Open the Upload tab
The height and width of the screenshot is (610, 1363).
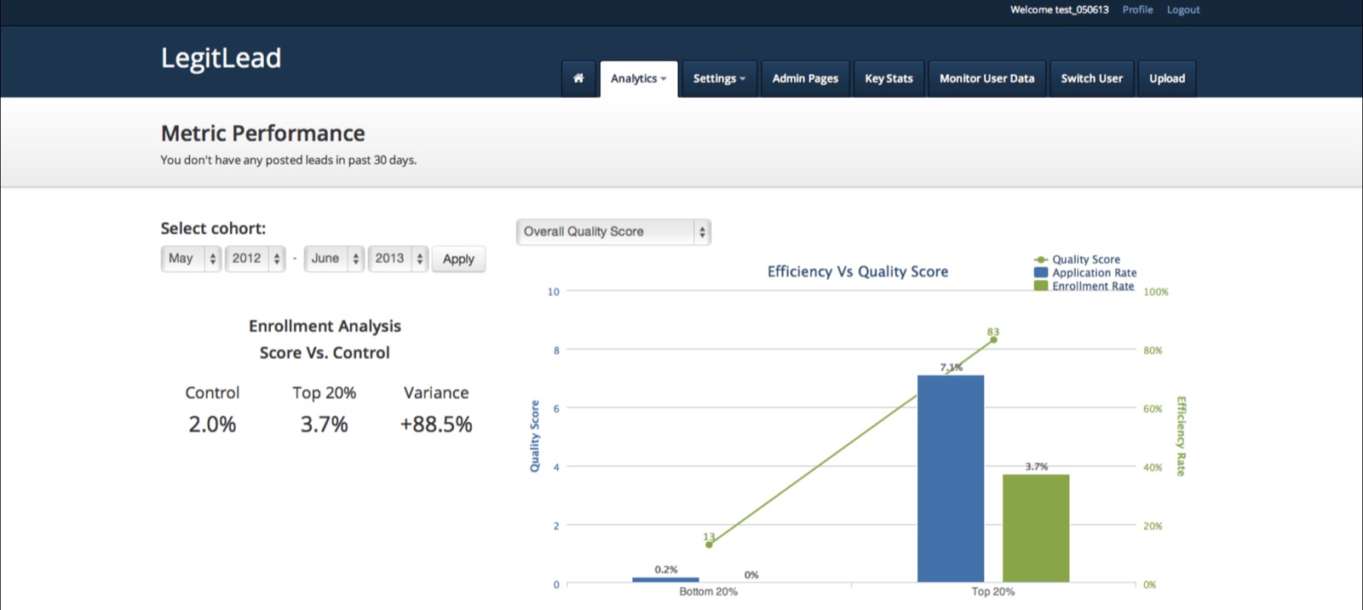coord(1167,78)
